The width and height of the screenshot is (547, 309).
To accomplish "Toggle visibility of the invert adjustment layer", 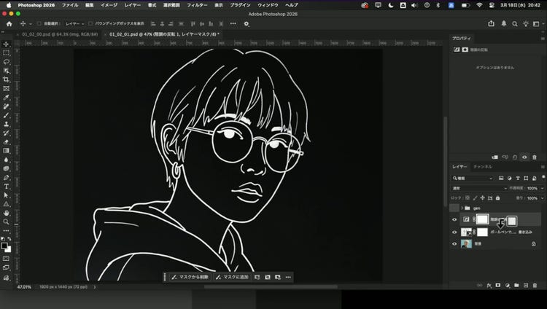I will point(454,220).
